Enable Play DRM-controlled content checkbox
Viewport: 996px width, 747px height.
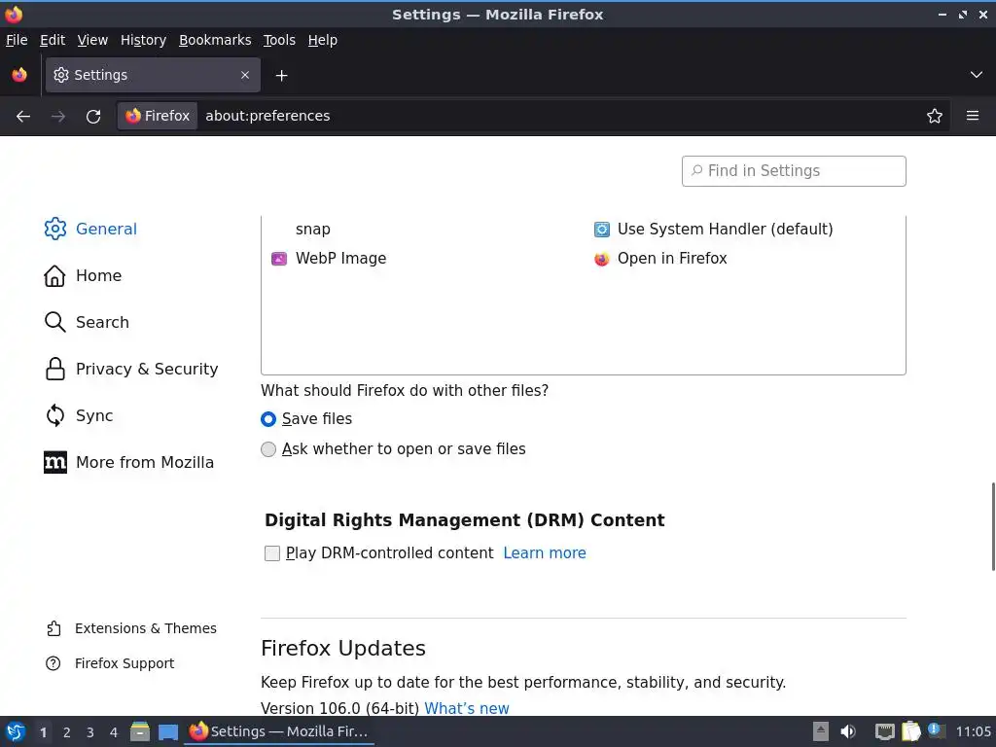[x=272, y=553]
